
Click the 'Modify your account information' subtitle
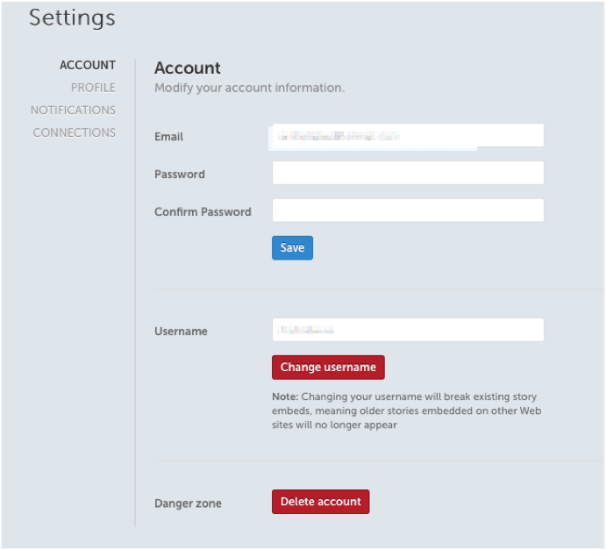[249, 88]
